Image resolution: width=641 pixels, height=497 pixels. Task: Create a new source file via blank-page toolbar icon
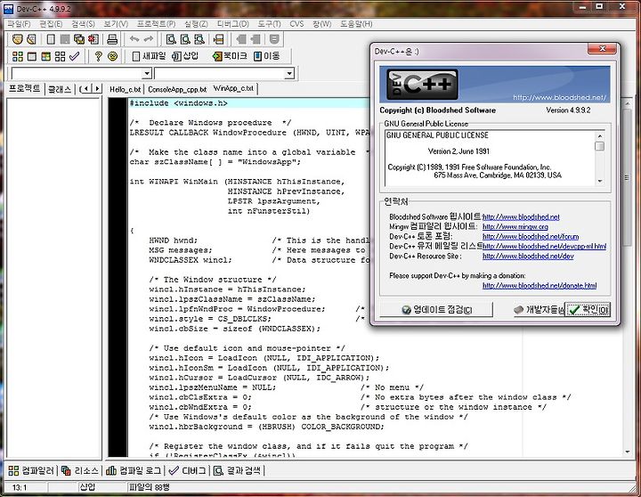click(x=51, y=39)
